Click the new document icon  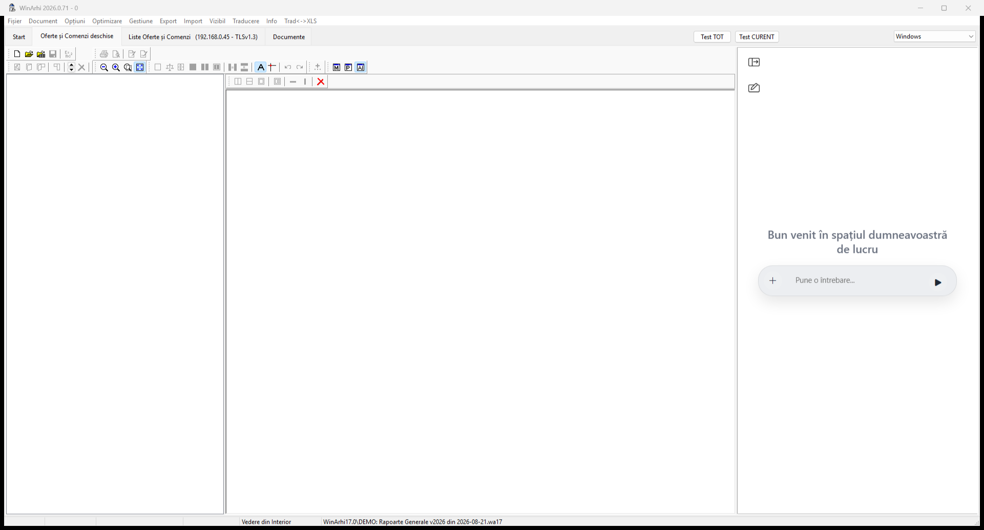pos(17,54)
